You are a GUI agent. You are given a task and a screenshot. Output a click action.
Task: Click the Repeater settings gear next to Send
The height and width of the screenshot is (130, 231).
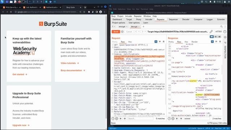pos(122,32)
